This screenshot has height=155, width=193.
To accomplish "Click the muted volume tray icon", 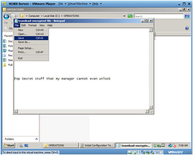I will click(174, 146).
